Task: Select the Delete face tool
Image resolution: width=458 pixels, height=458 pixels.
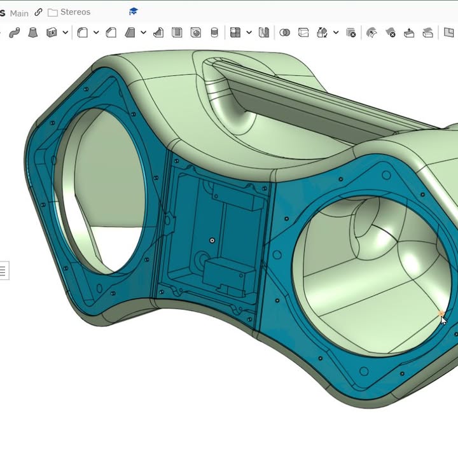Action: tap(390, 32)
